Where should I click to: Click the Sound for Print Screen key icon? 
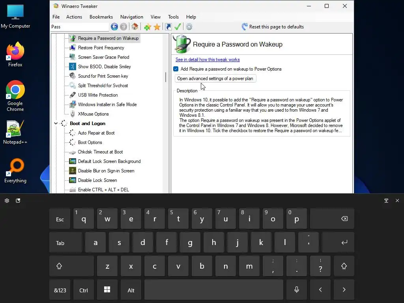73,76
